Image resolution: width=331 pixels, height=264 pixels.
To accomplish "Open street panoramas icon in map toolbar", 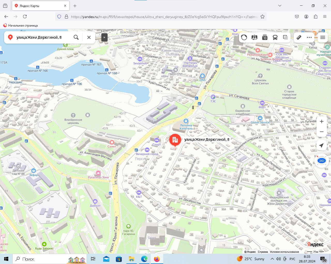I will [254, 37].
